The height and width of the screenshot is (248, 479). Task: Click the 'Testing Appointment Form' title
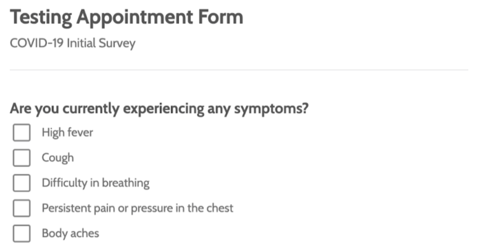pyautogui.click(x=127, y=17)
